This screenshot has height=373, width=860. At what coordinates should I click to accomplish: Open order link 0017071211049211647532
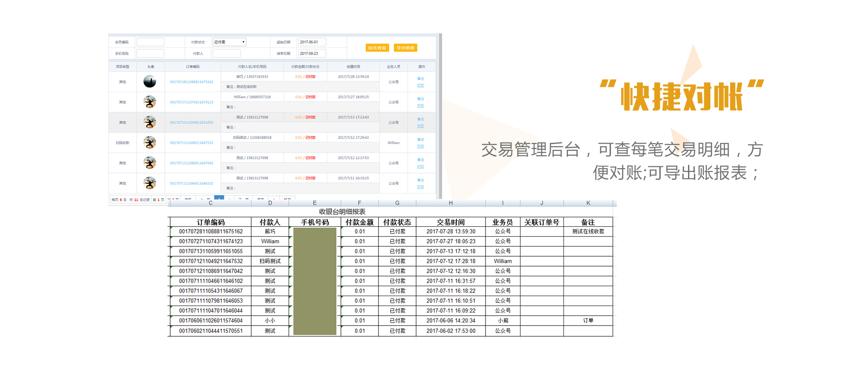click(x=191, y=143)
